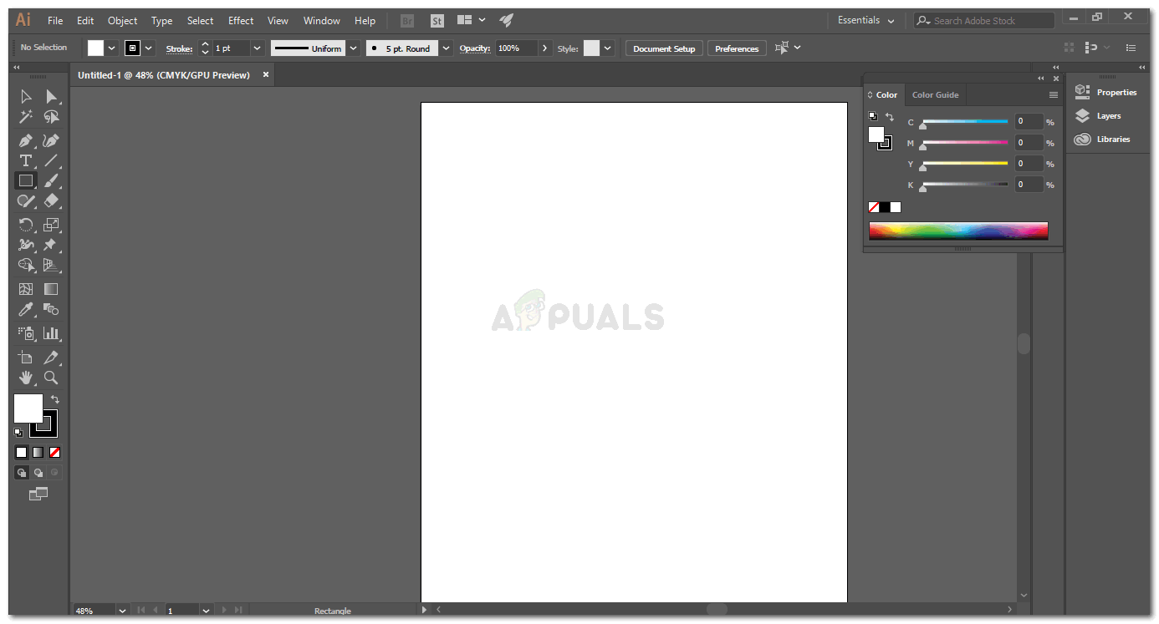
Task: Swap fill and stroke in toolbox
Action: [x=55, y=399]
